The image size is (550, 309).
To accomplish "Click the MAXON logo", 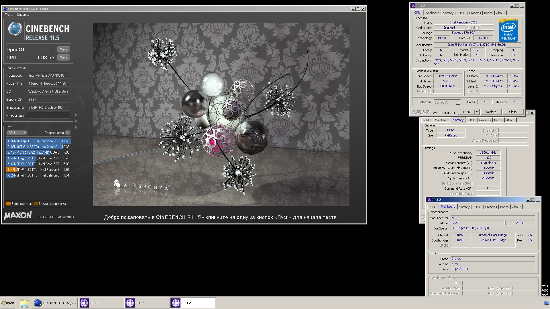I will coord(18,215).
